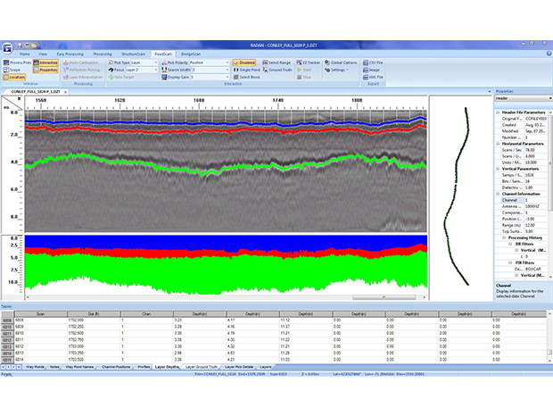The width and height of the screenshot is (553, 416).
Task: Open the Layer Ground Truth tab
Action: [201, 367]
